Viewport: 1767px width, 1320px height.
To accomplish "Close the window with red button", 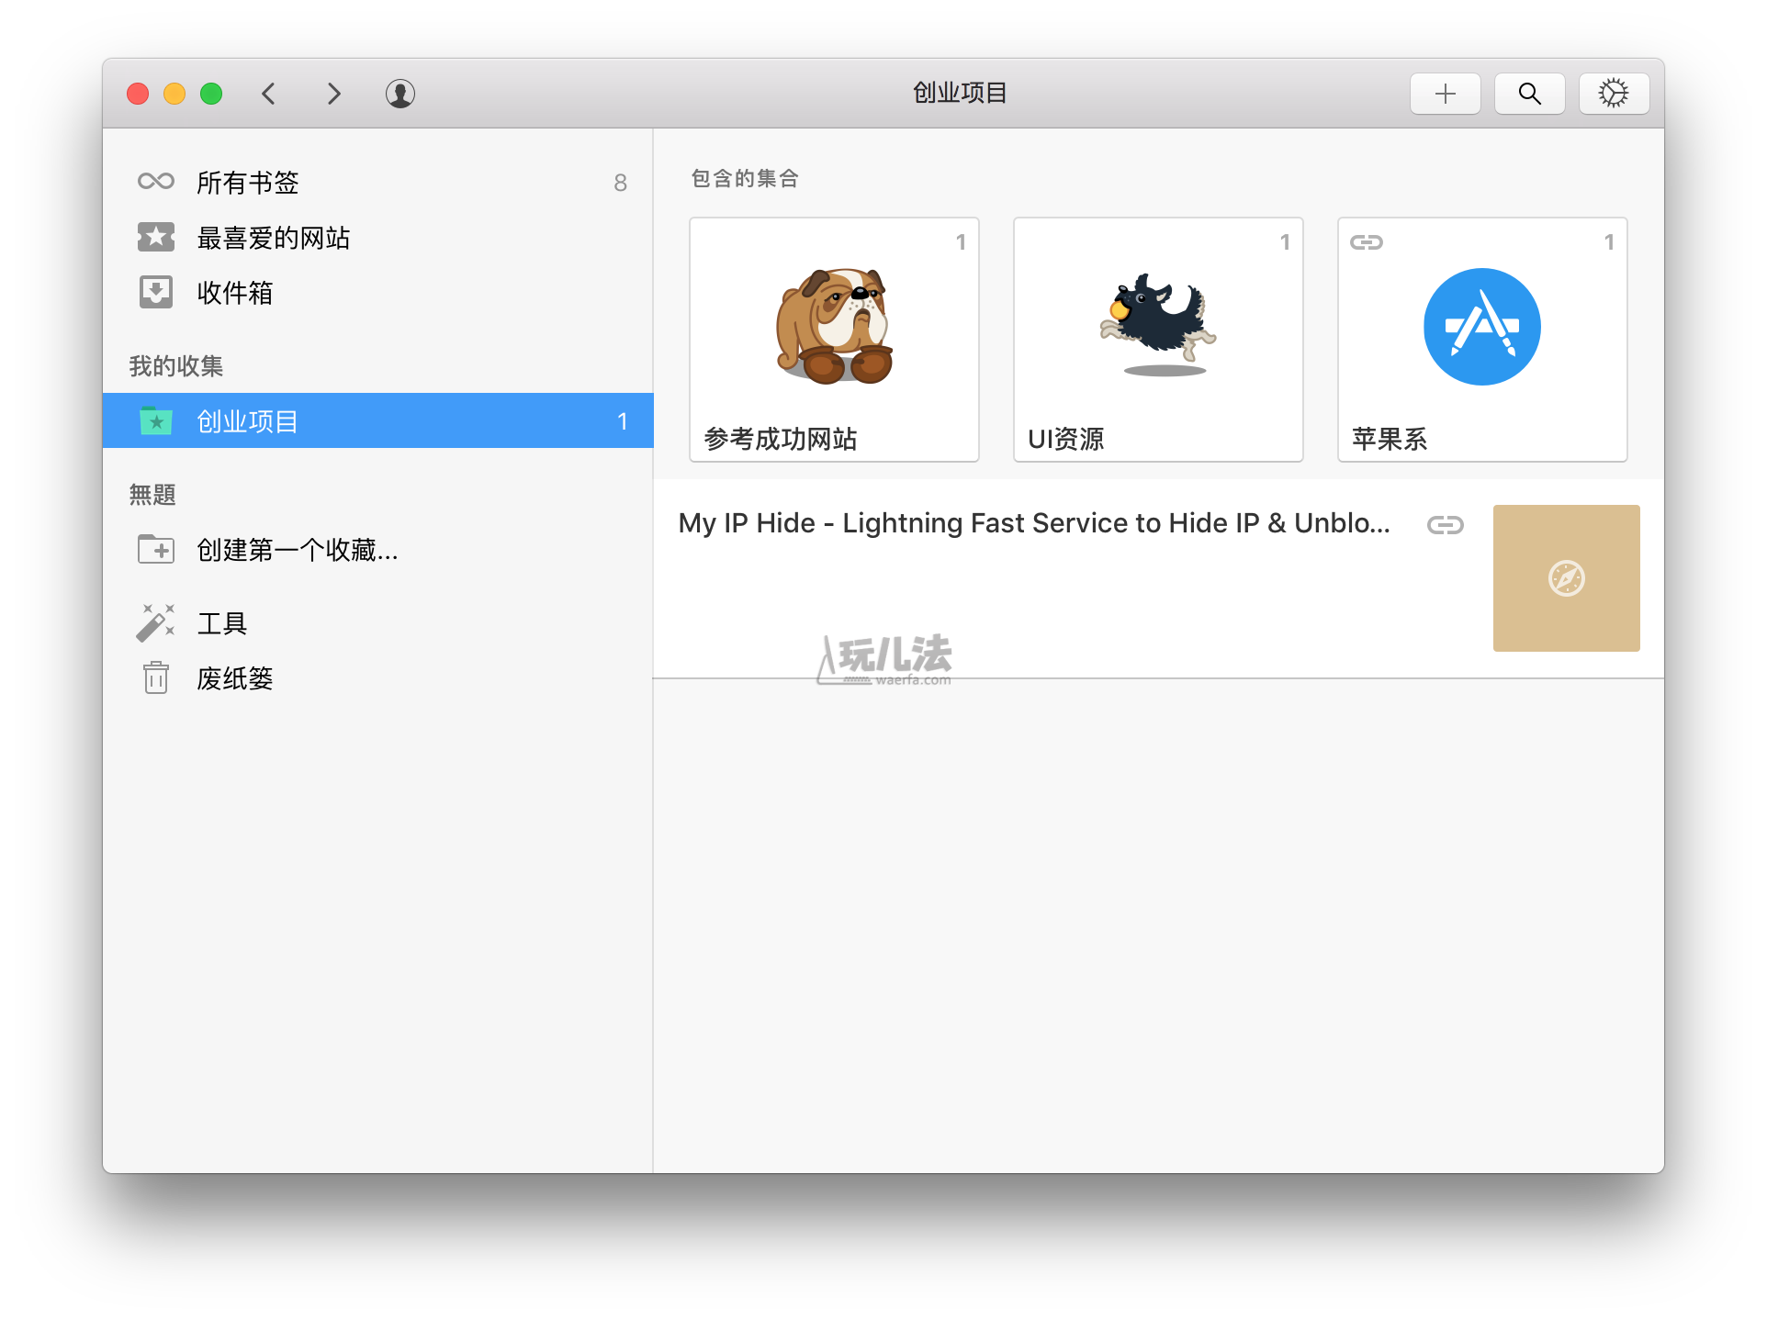I will pyautogui.click(x=138, y=94).
